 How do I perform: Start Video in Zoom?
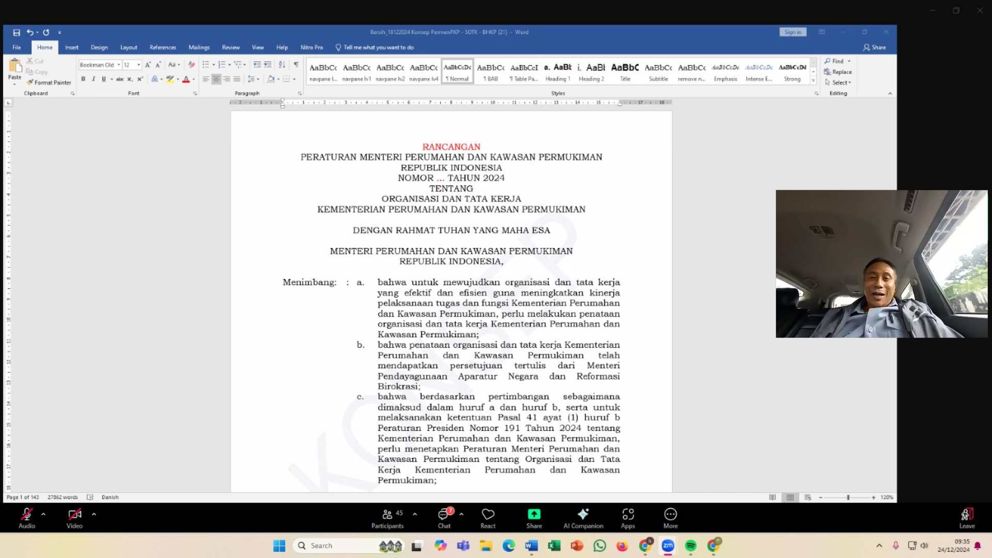click(74, 518)
